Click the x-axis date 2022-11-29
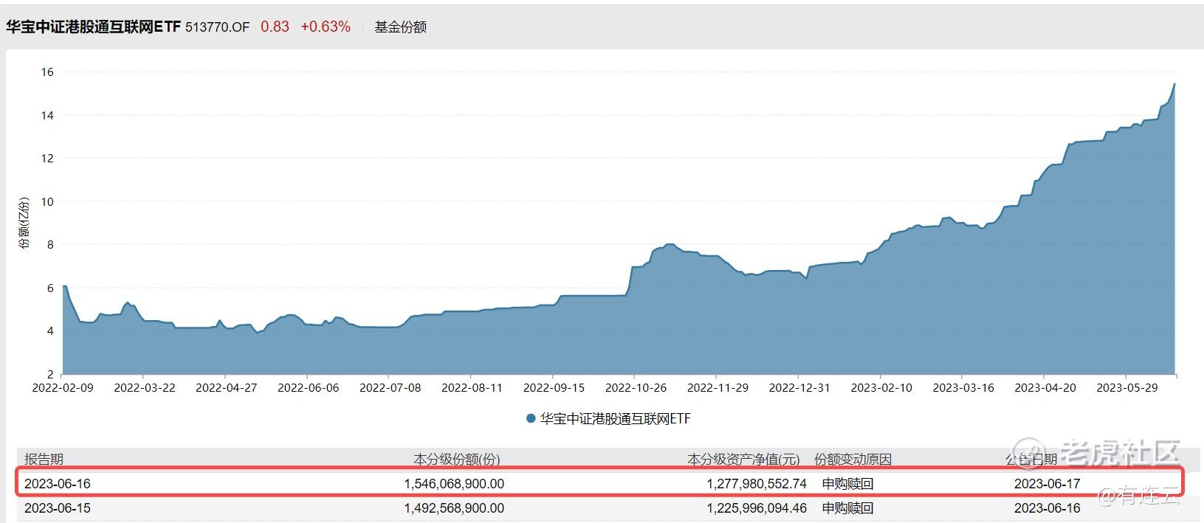 coord(718,388)
